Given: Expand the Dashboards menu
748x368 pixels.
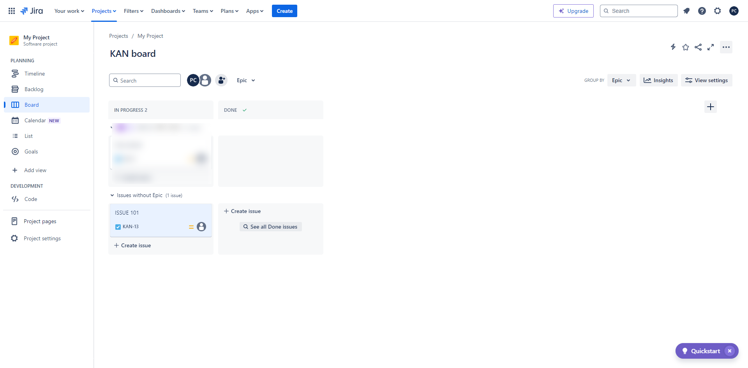Looking at the screenshot, I should 168,11.
